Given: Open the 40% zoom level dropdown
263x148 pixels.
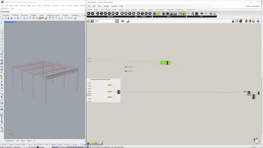Looking at the screenshot, I should pyautogui.click(x=105, y=21).
